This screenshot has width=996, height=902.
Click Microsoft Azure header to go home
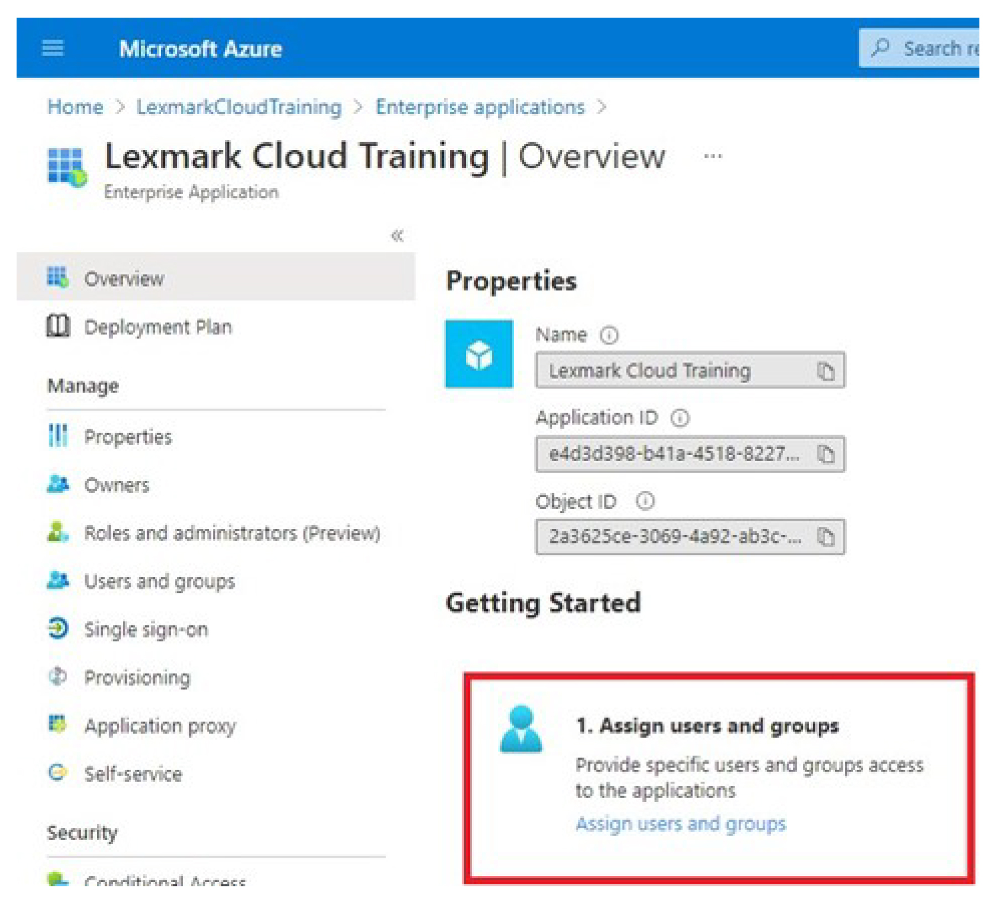[x=201, y=49]
